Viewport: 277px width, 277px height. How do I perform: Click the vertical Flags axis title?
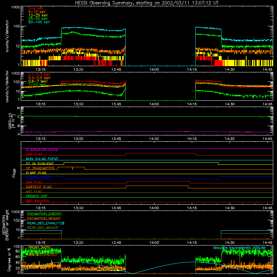point(14,173)
